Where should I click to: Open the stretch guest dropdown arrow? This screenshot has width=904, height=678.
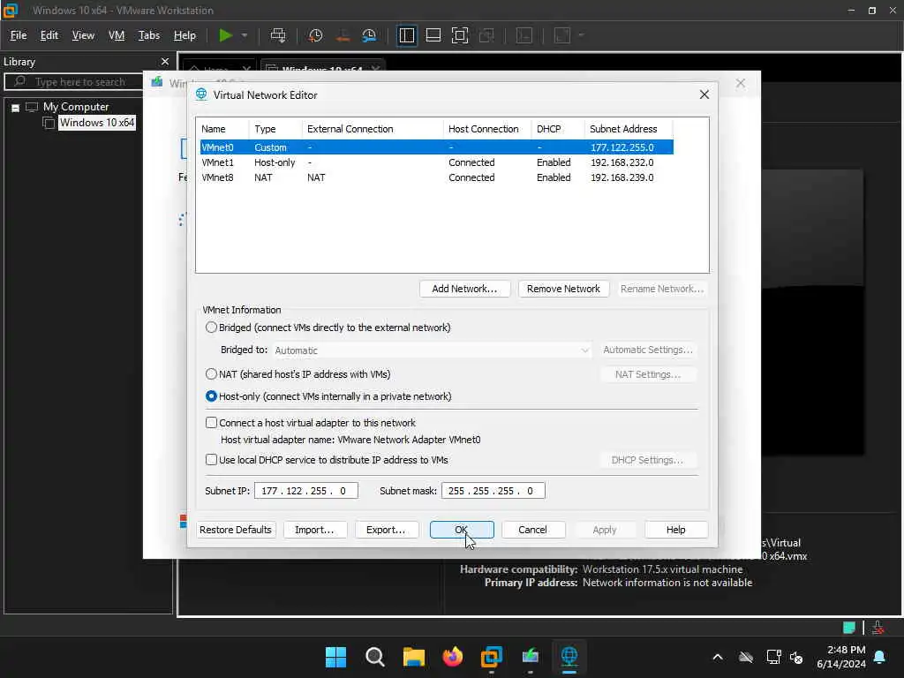pos(581,35)
